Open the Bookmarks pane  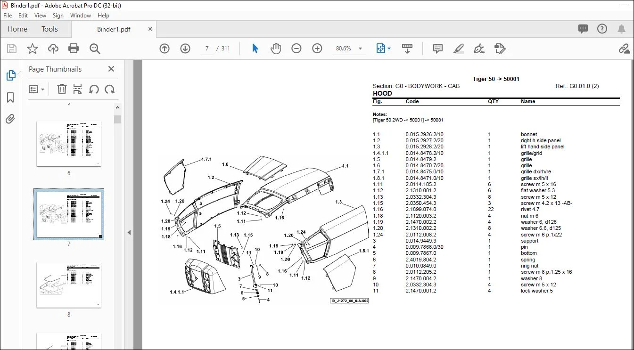point(10,98)
